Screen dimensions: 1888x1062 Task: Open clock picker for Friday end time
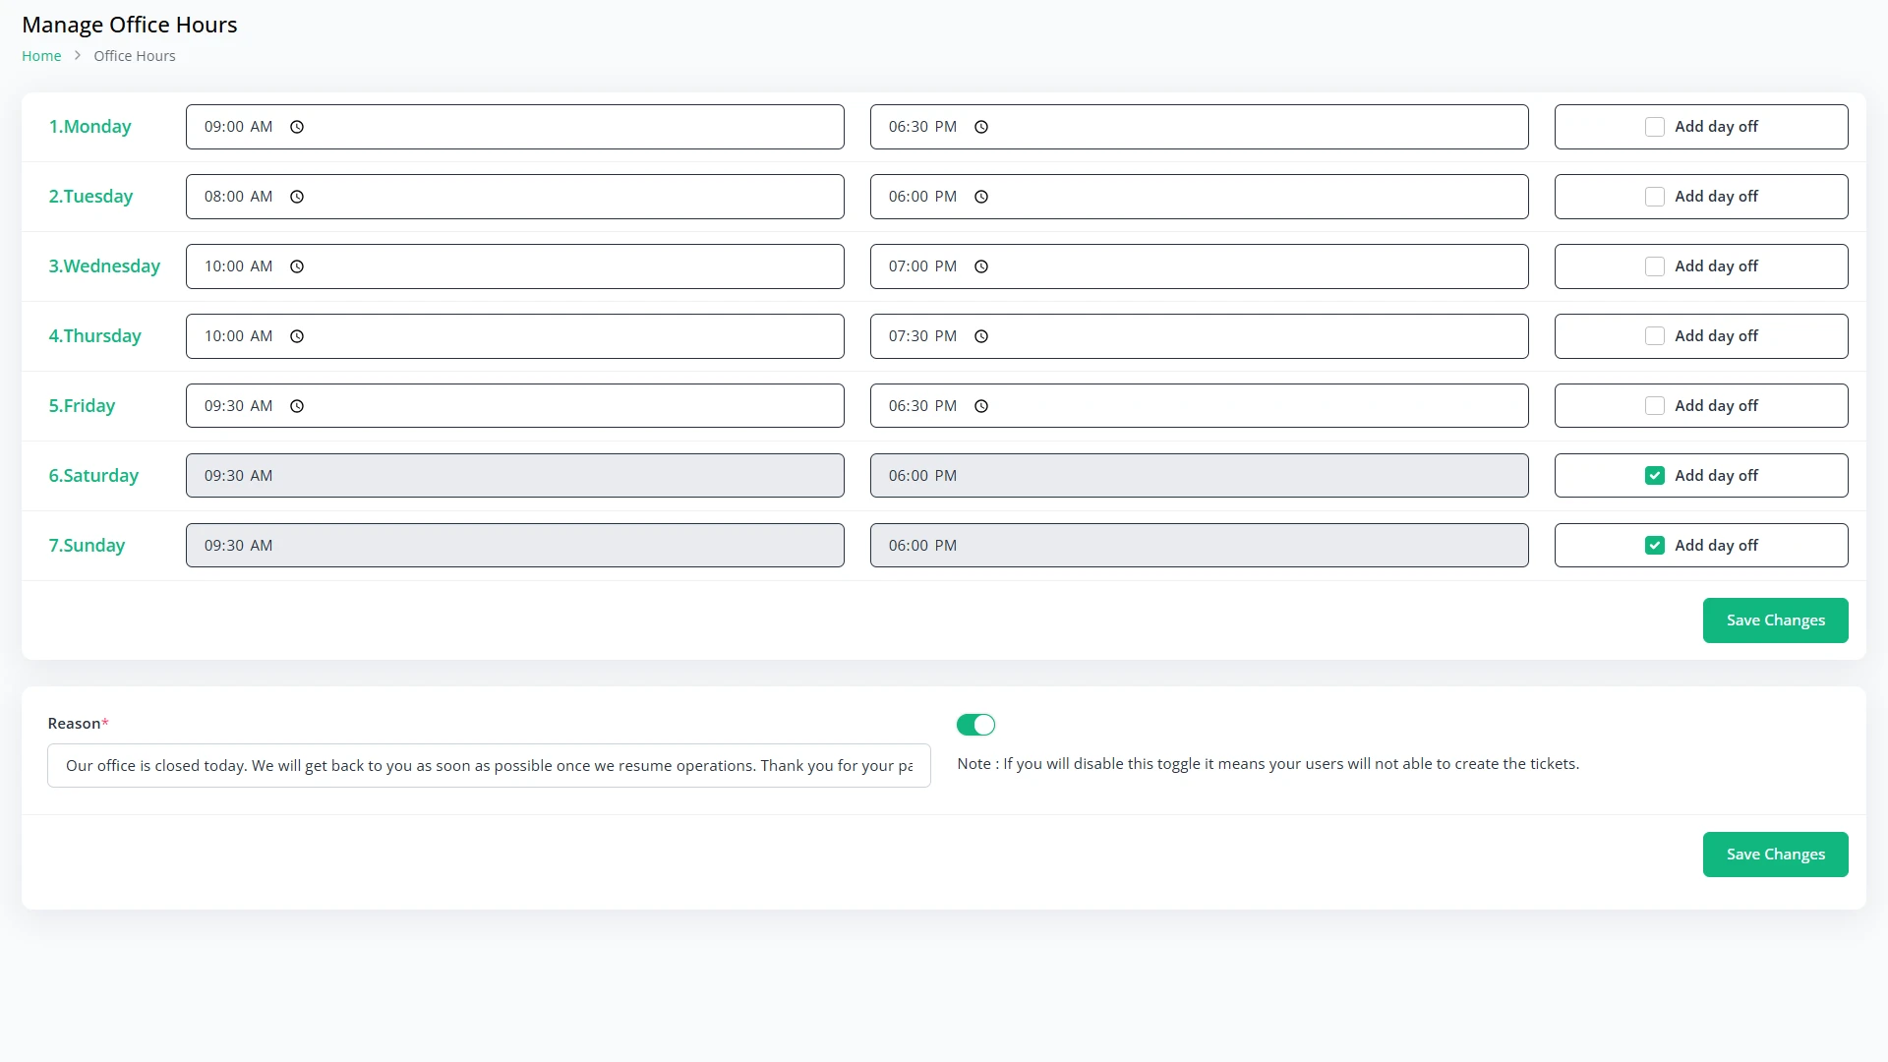click(x=981, y=406)
